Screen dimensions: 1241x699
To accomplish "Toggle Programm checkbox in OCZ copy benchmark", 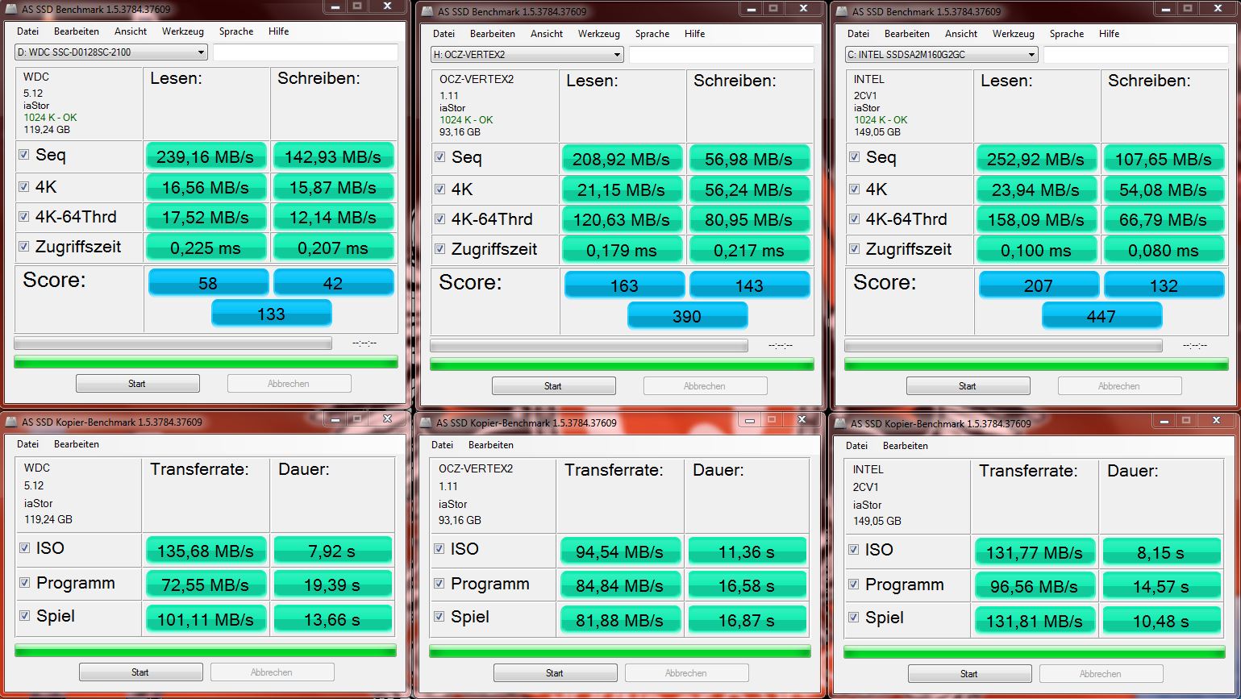I will tap(439, 584).
